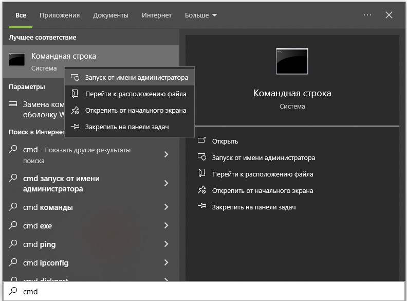
Task: Click the unpin-from-start icon in right pane
Action: tap(202, 190)
